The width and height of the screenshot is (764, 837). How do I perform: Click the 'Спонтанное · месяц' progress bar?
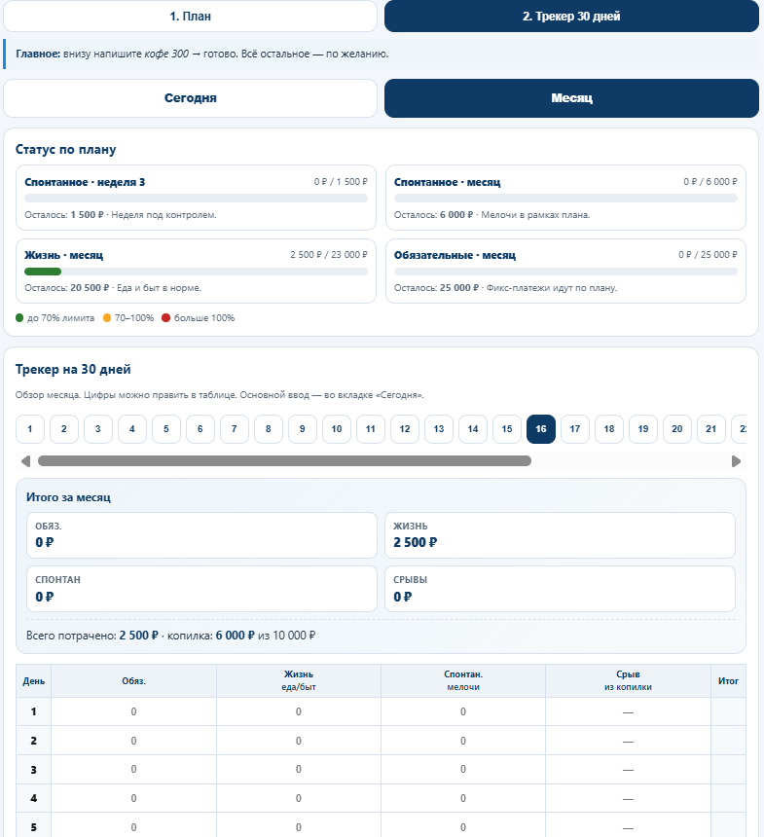click(x=565, y=198)
